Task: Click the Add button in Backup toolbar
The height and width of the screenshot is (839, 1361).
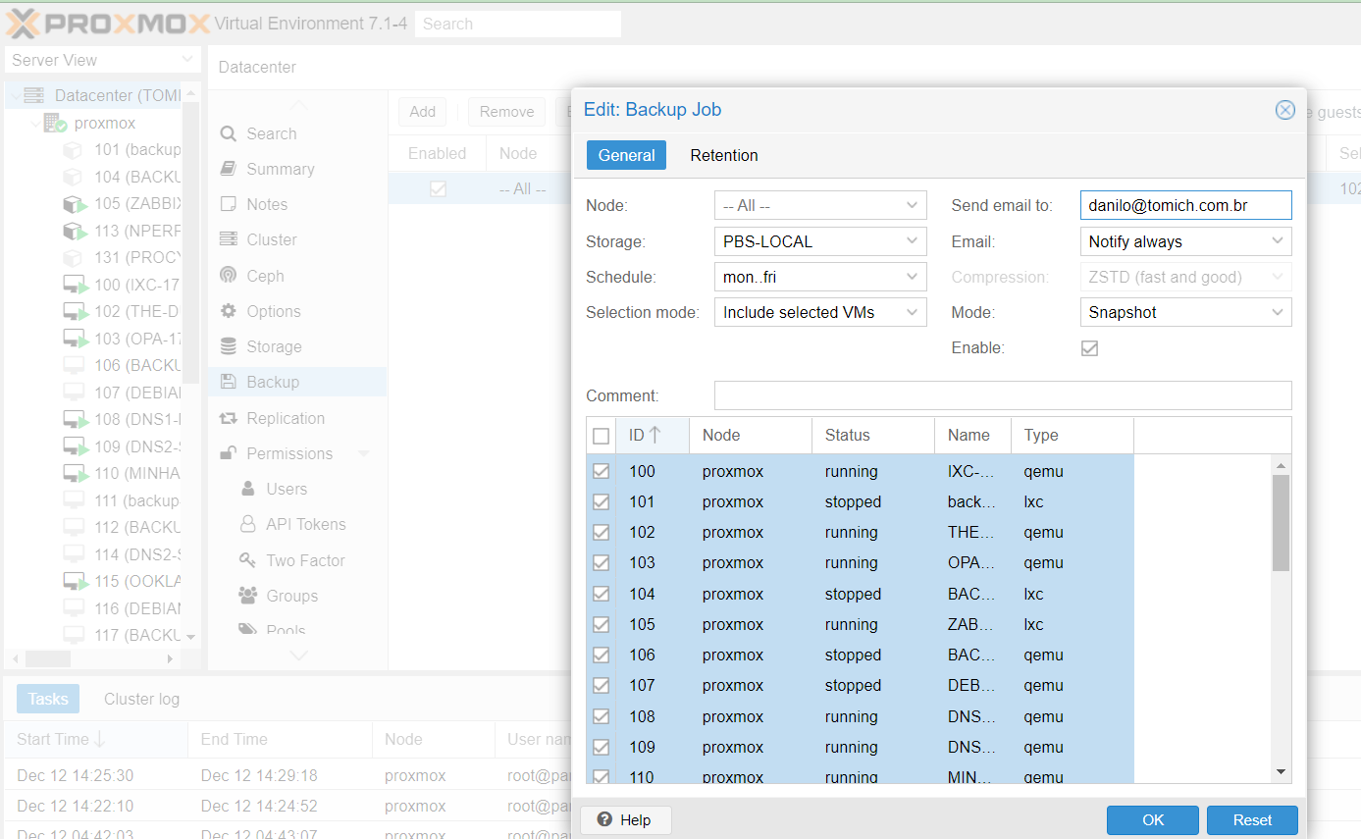Action: (423, 112)
